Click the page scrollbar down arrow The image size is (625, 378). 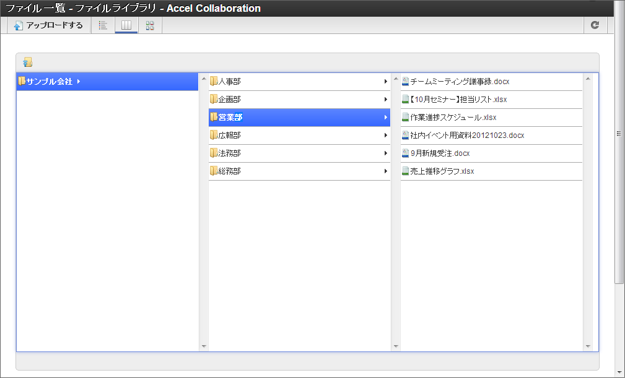pyautogui.click(x=619, y=373)
